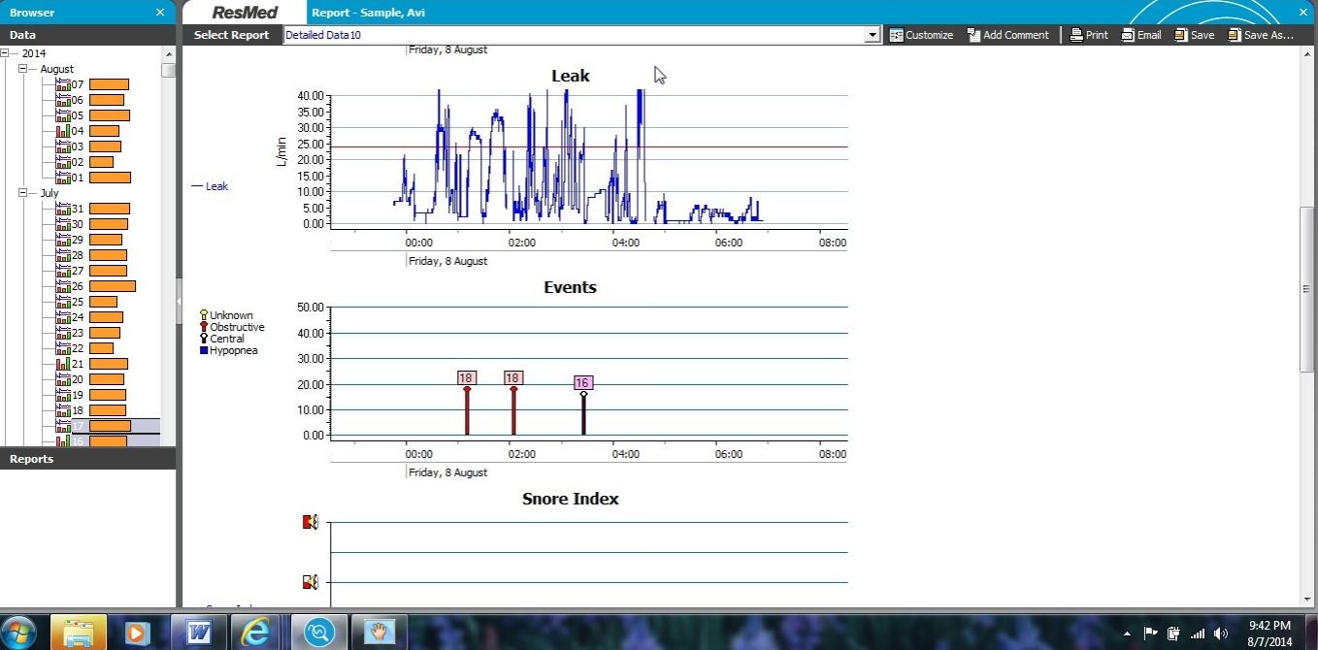
Task: Close the Browser panel
Action: (160, 13)
